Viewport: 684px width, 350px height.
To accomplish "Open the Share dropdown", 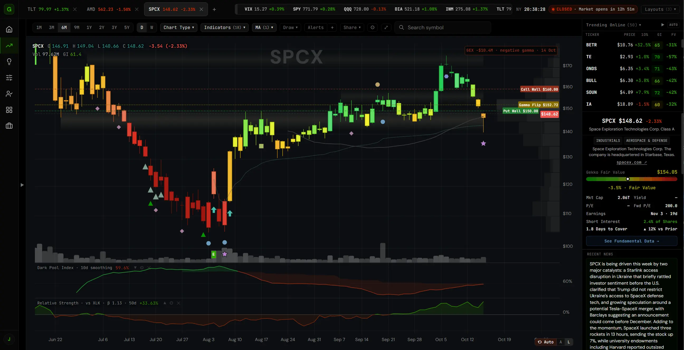I will [x=352, y=27].
